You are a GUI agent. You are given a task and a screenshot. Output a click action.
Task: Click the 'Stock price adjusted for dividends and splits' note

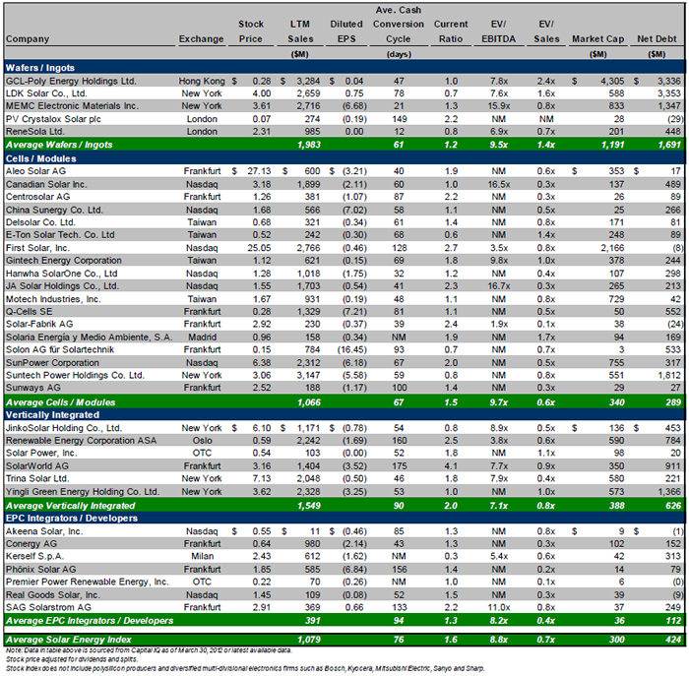[72, 659]
